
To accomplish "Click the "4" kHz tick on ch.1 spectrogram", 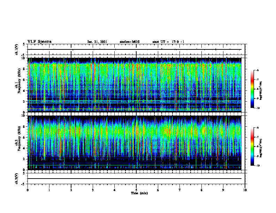I will [25, 91].
